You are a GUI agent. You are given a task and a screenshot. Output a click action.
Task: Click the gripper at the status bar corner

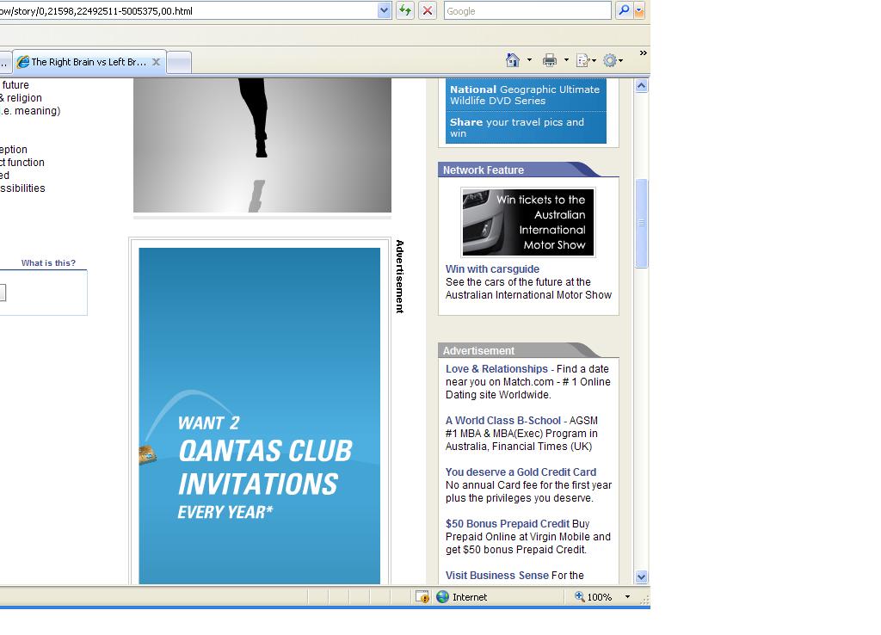pyautogui.click(x=645, y=600)
